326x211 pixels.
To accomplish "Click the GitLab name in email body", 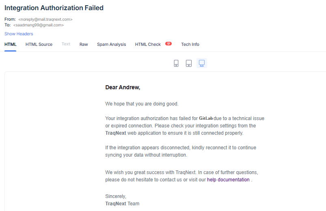I will pos(206,118).
